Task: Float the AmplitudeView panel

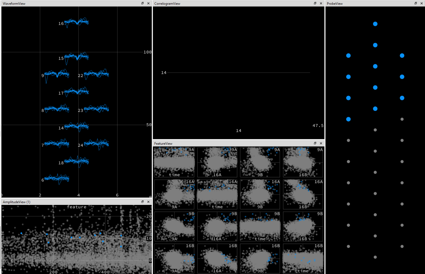Action: 143,201
